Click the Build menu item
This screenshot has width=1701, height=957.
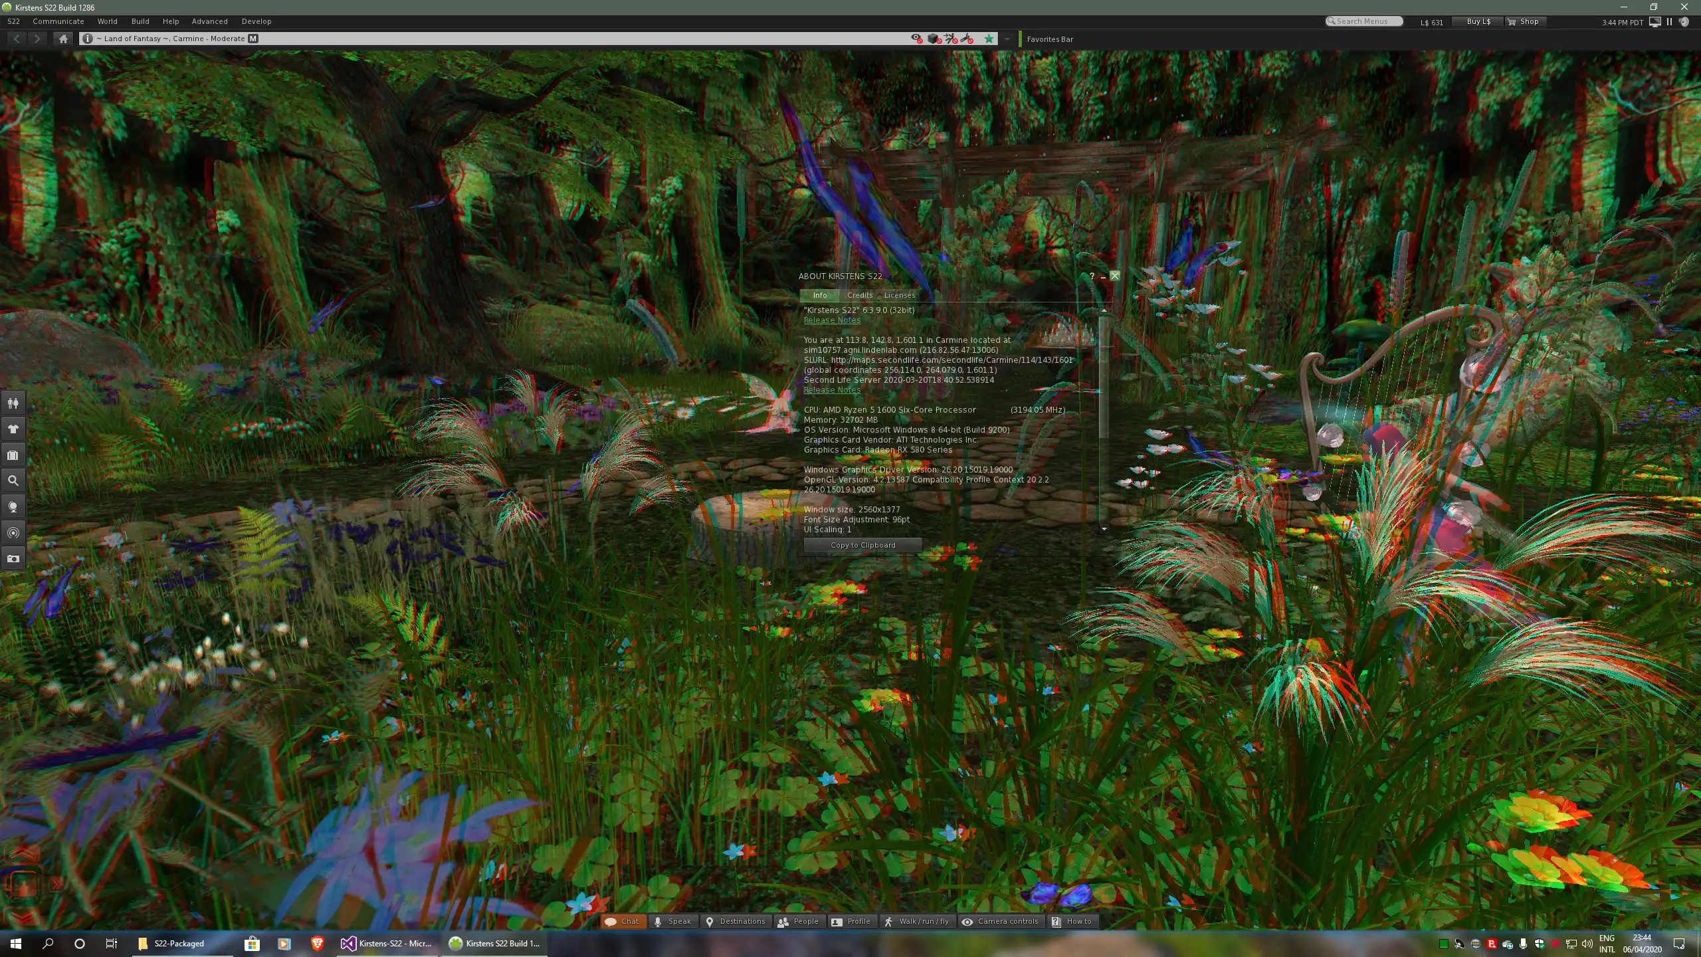pyautogui.click(x=140, y=21)
